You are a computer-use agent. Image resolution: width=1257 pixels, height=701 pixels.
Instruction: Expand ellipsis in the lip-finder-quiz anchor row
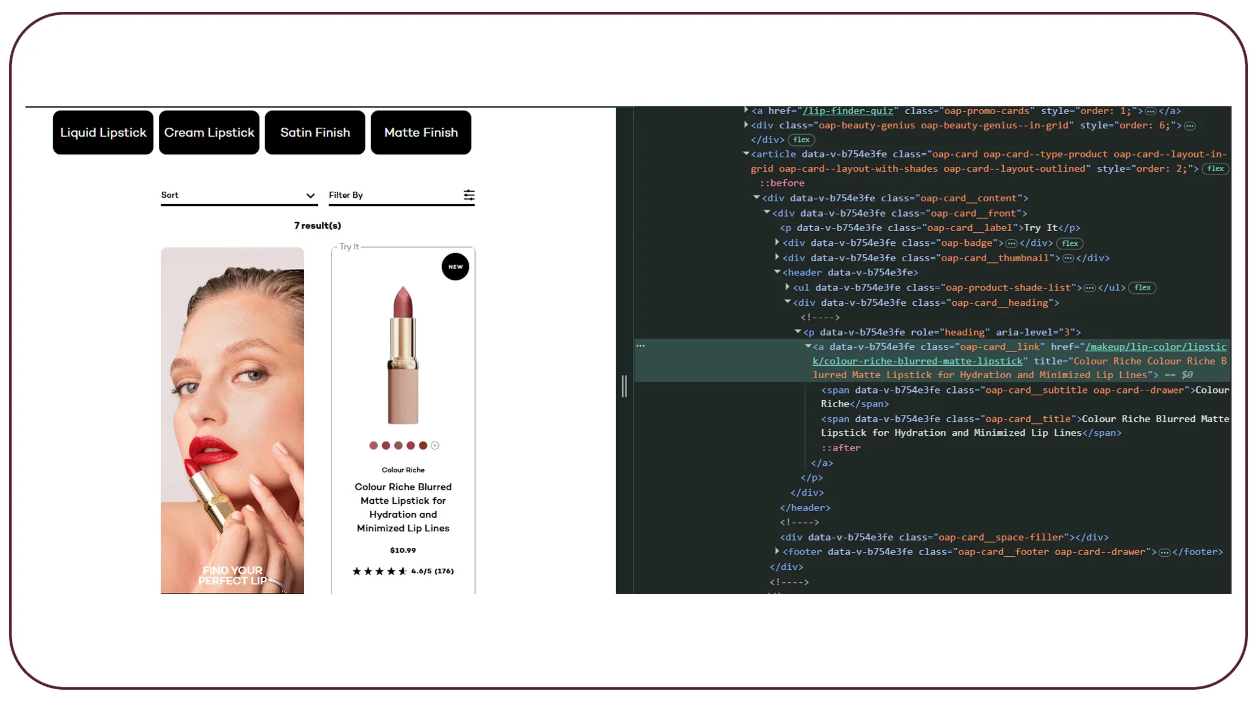[1150, 111]
